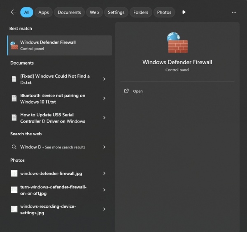Click the magnifier icon beside WIndow D
Screen dimensions: 247x232
point(14,147)
